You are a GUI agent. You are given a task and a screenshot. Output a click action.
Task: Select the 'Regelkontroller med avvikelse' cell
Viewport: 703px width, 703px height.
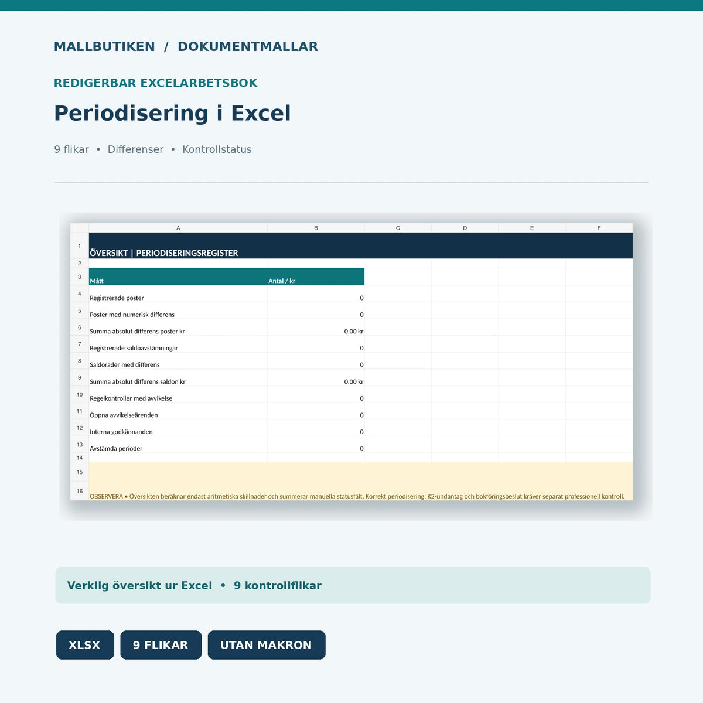point(178,394)
